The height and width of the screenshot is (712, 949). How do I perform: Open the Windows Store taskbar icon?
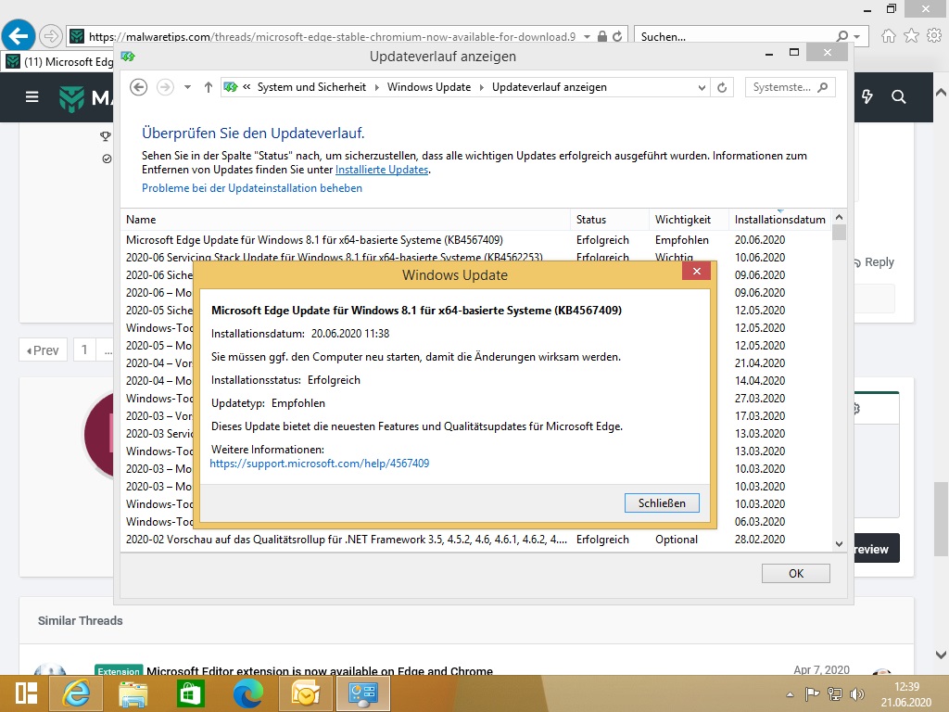point(190,693)
